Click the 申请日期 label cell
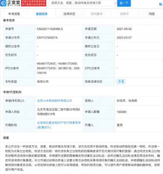 (99, 29)
